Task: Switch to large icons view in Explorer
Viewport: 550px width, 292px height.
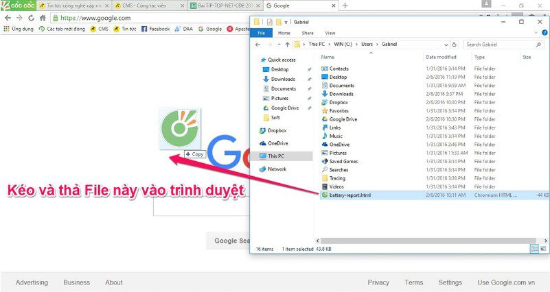Action: pos(544,249)
